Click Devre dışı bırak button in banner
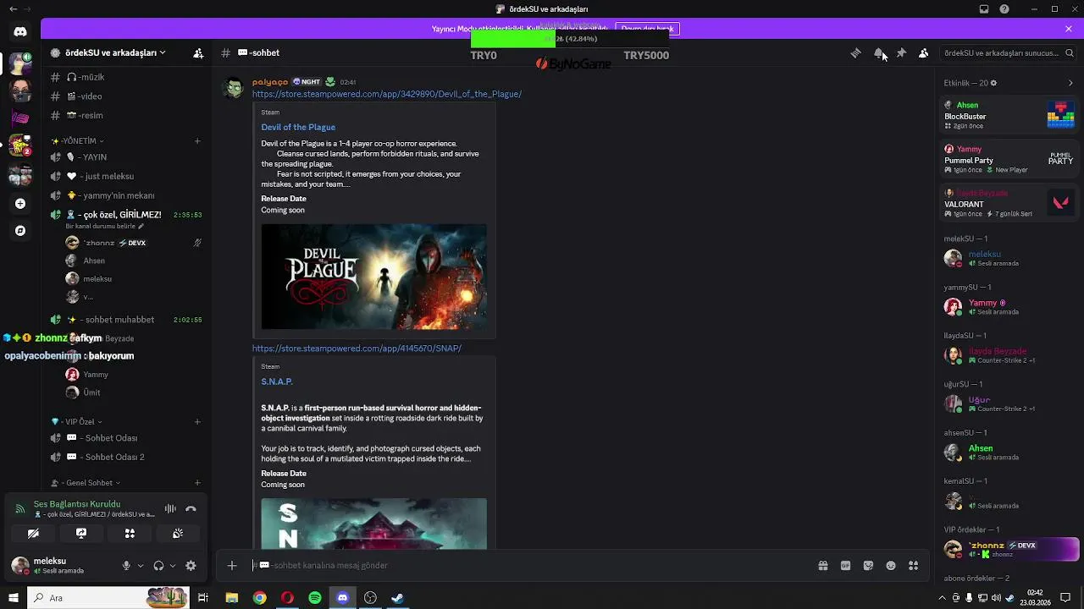 647,29
